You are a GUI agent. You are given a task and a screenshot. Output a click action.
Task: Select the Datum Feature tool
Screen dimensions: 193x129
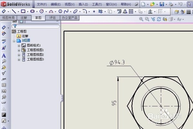pos(4,91)
